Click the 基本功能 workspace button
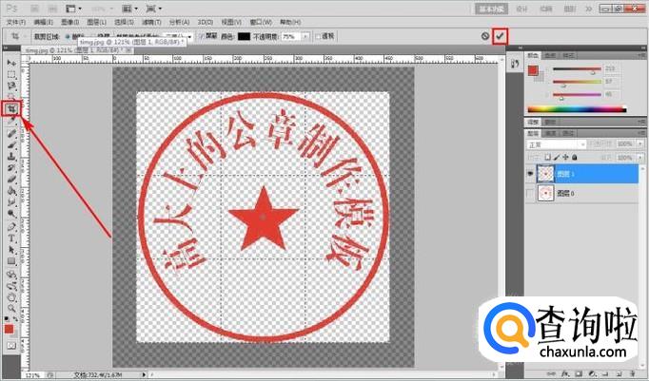Image resolution: width=649 pixels, height=381 pixels. [492, 7]
